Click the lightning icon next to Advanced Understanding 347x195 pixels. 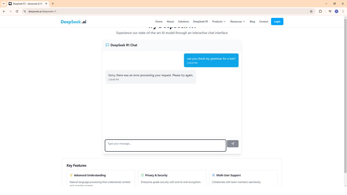pos(71,175)
